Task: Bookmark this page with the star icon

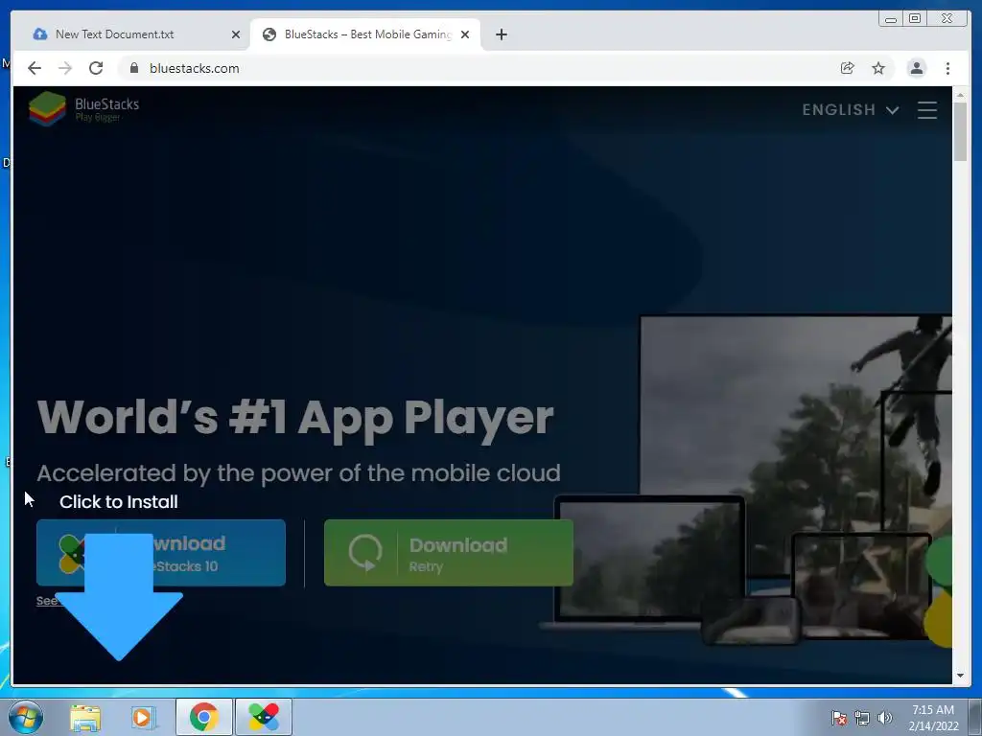Action: (878, 68)
